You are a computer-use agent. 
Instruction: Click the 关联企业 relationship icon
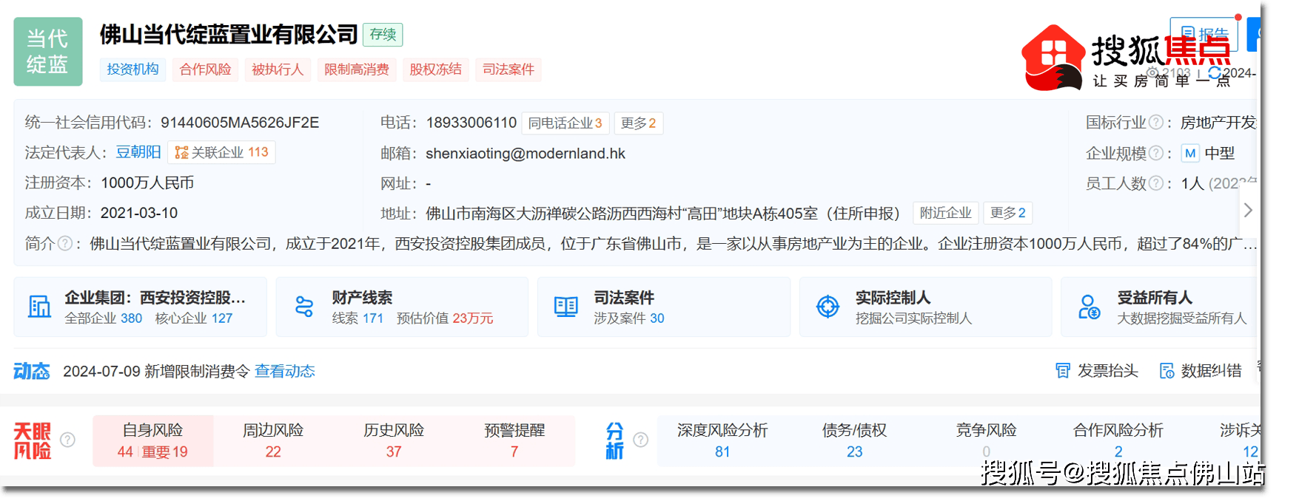[181, 153]
